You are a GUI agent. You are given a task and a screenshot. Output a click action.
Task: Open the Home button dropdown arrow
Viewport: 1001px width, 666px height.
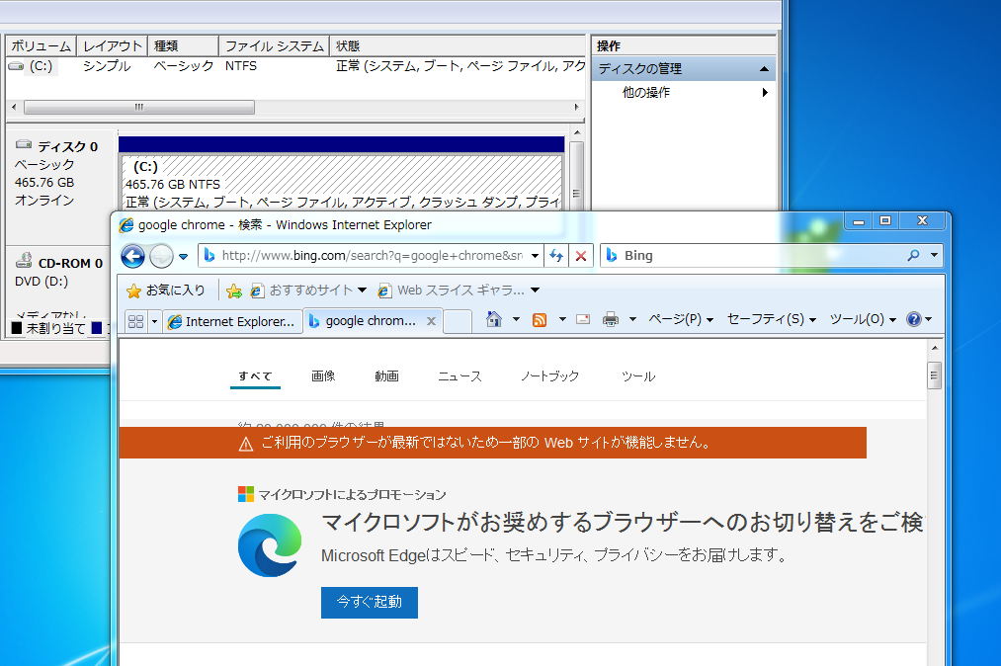(x=516, y=319)
